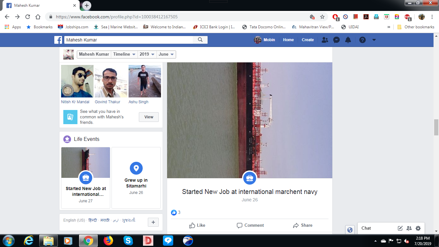Comment on the new job post
This screenshot has height=247, width=439.
250,225
